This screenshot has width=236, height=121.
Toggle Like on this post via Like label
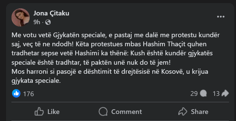pyautogui.click(x=53, y=112)
